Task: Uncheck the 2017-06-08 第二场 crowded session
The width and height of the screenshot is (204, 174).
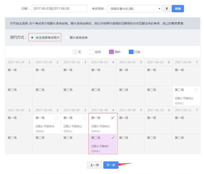Action: coord(112,138)
